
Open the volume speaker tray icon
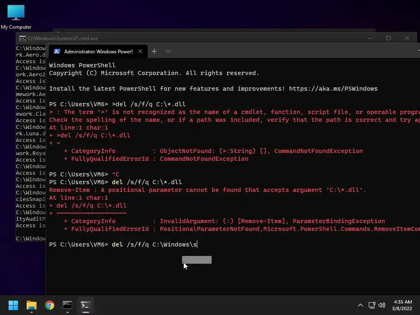click(382, 305)
